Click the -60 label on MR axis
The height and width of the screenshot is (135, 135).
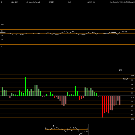[x=132, y=110]
